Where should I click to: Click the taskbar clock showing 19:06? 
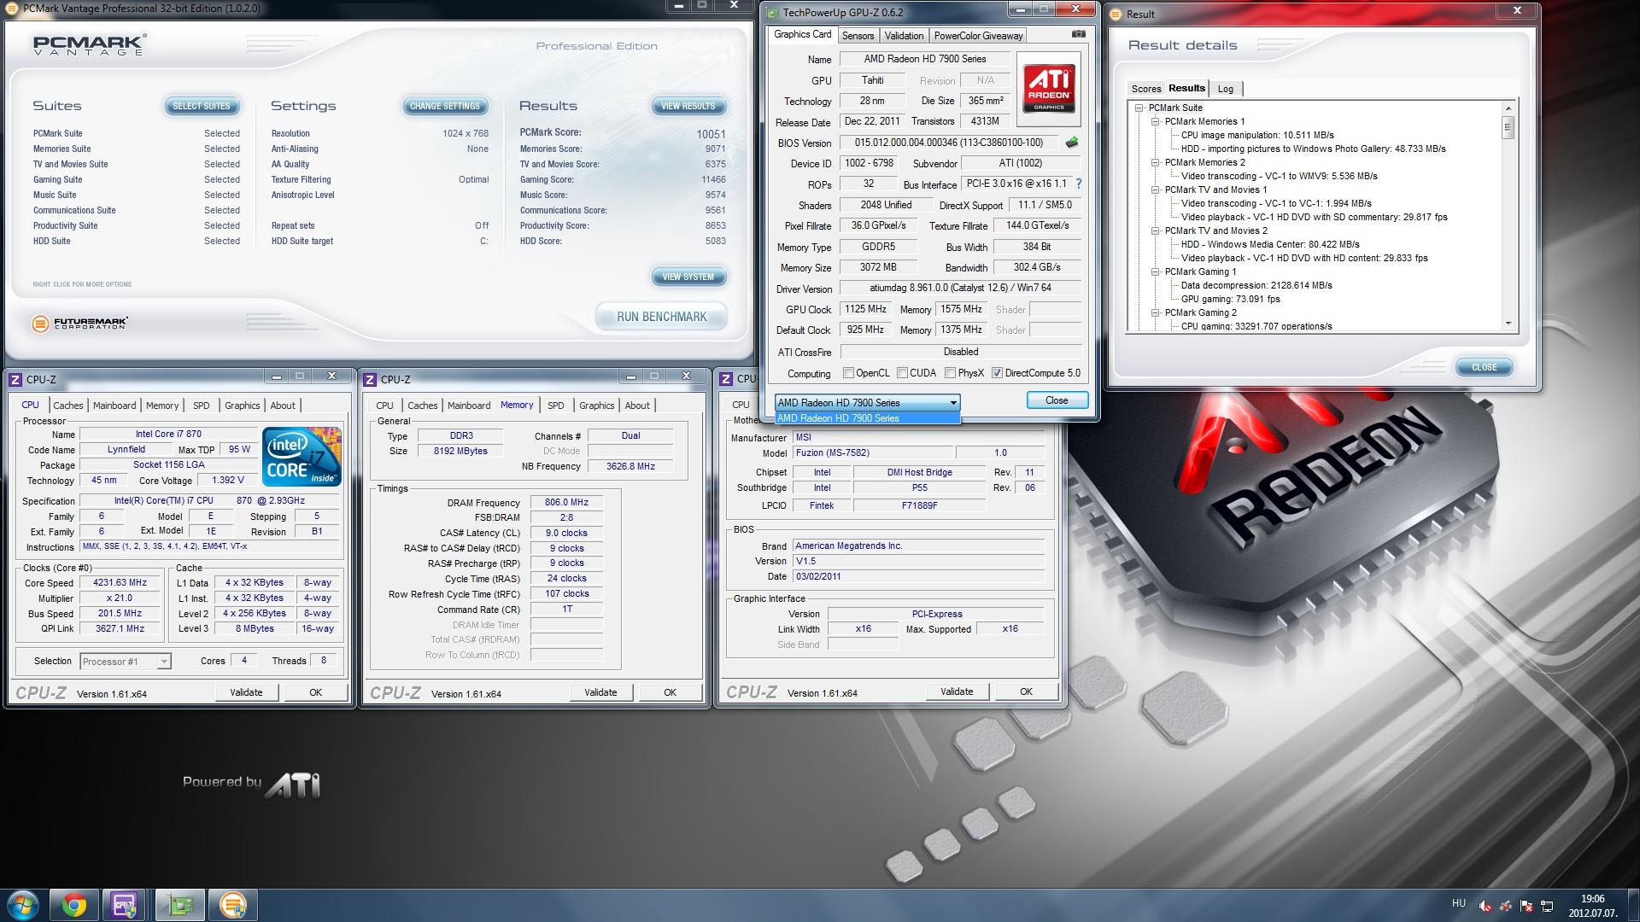1592,906
